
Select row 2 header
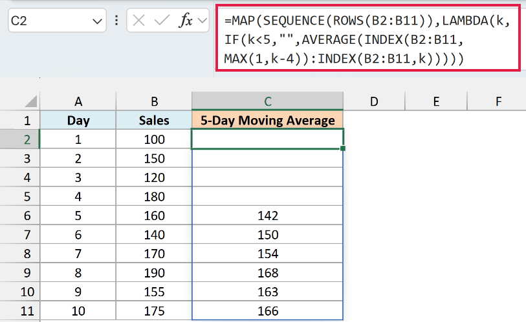pos(20,139)
